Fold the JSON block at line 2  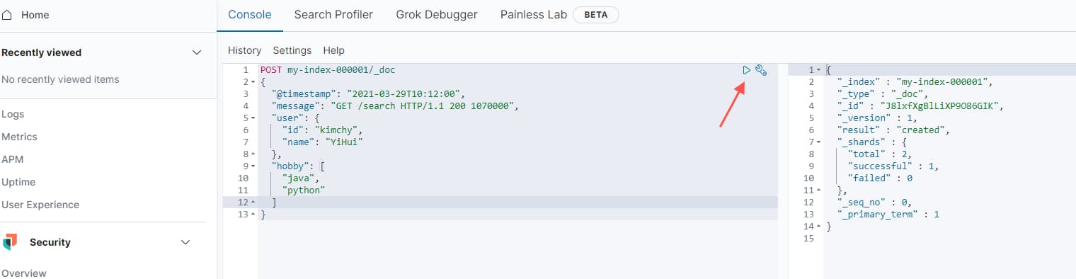pyautogui.click(x=254, y=82)
